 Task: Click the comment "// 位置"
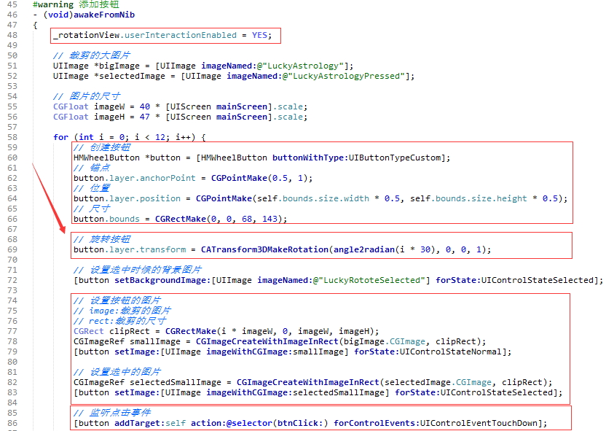92,188
